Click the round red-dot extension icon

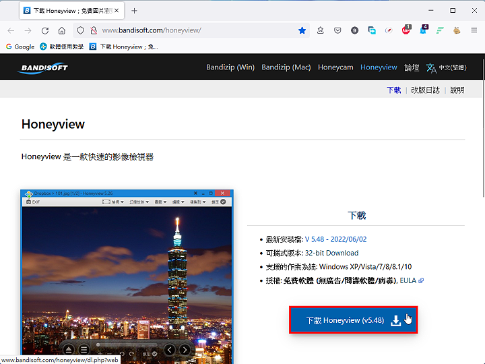(389, 30)
